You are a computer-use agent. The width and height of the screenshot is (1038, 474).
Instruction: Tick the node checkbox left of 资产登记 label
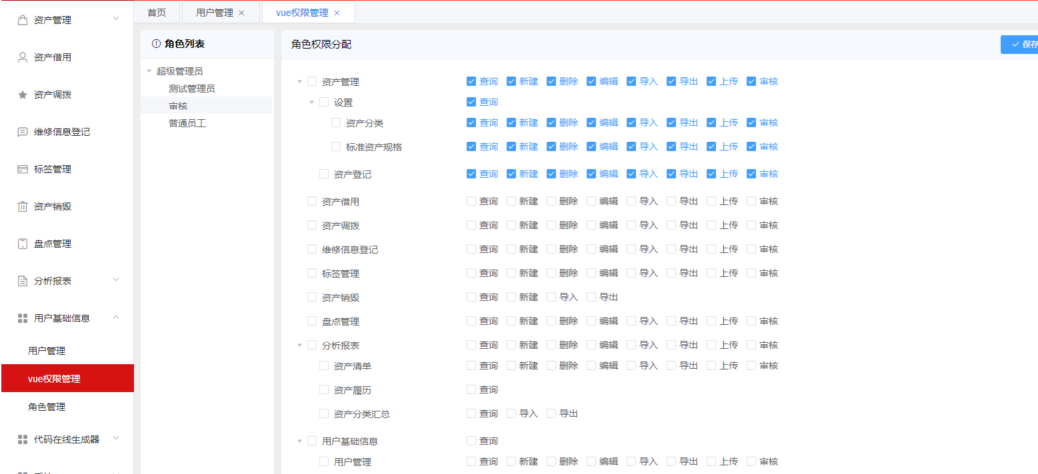coord(324,174)
